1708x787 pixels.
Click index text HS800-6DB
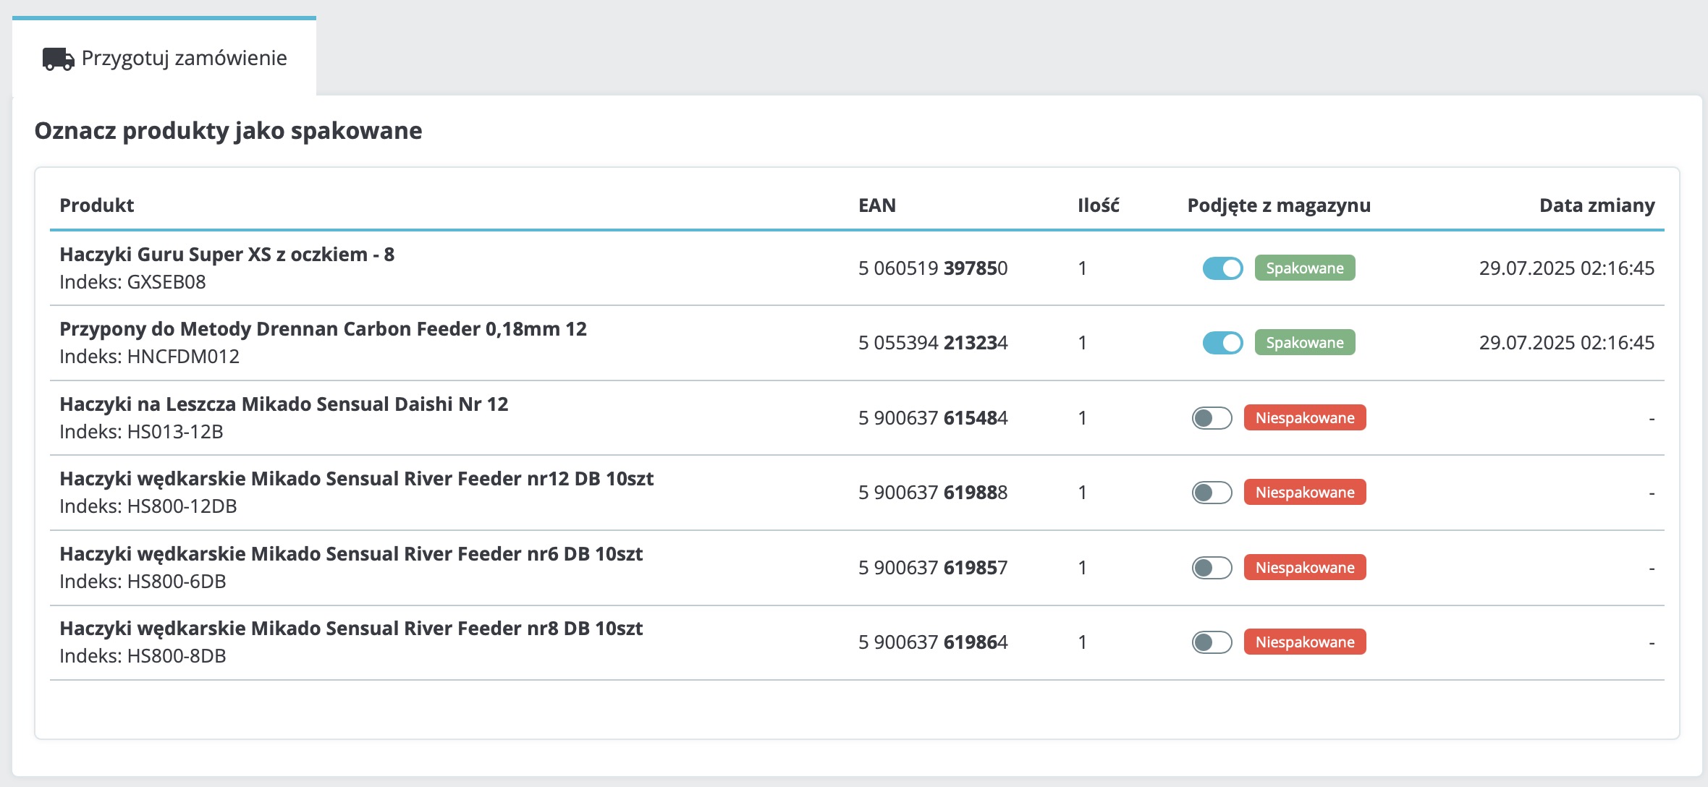click(177, 582)
